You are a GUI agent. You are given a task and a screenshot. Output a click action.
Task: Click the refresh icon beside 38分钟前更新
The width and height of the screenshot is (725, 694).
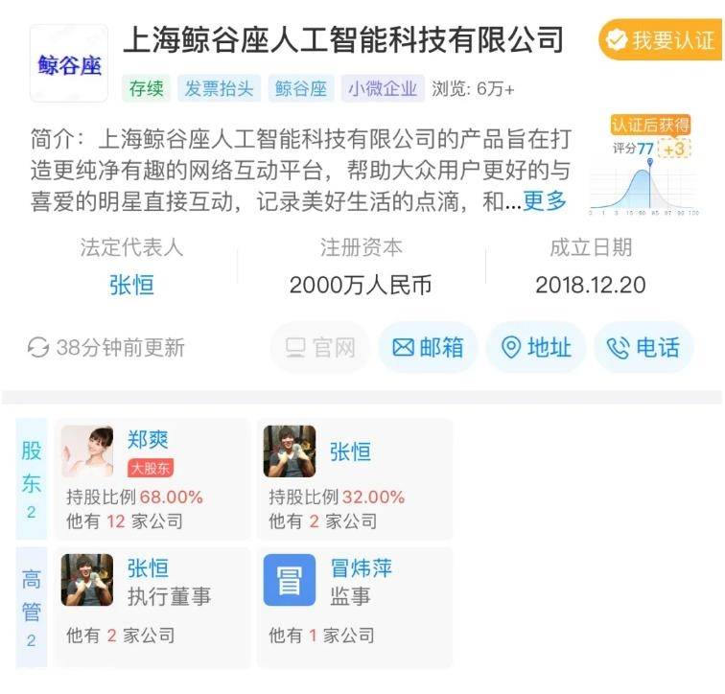point(38,347)
